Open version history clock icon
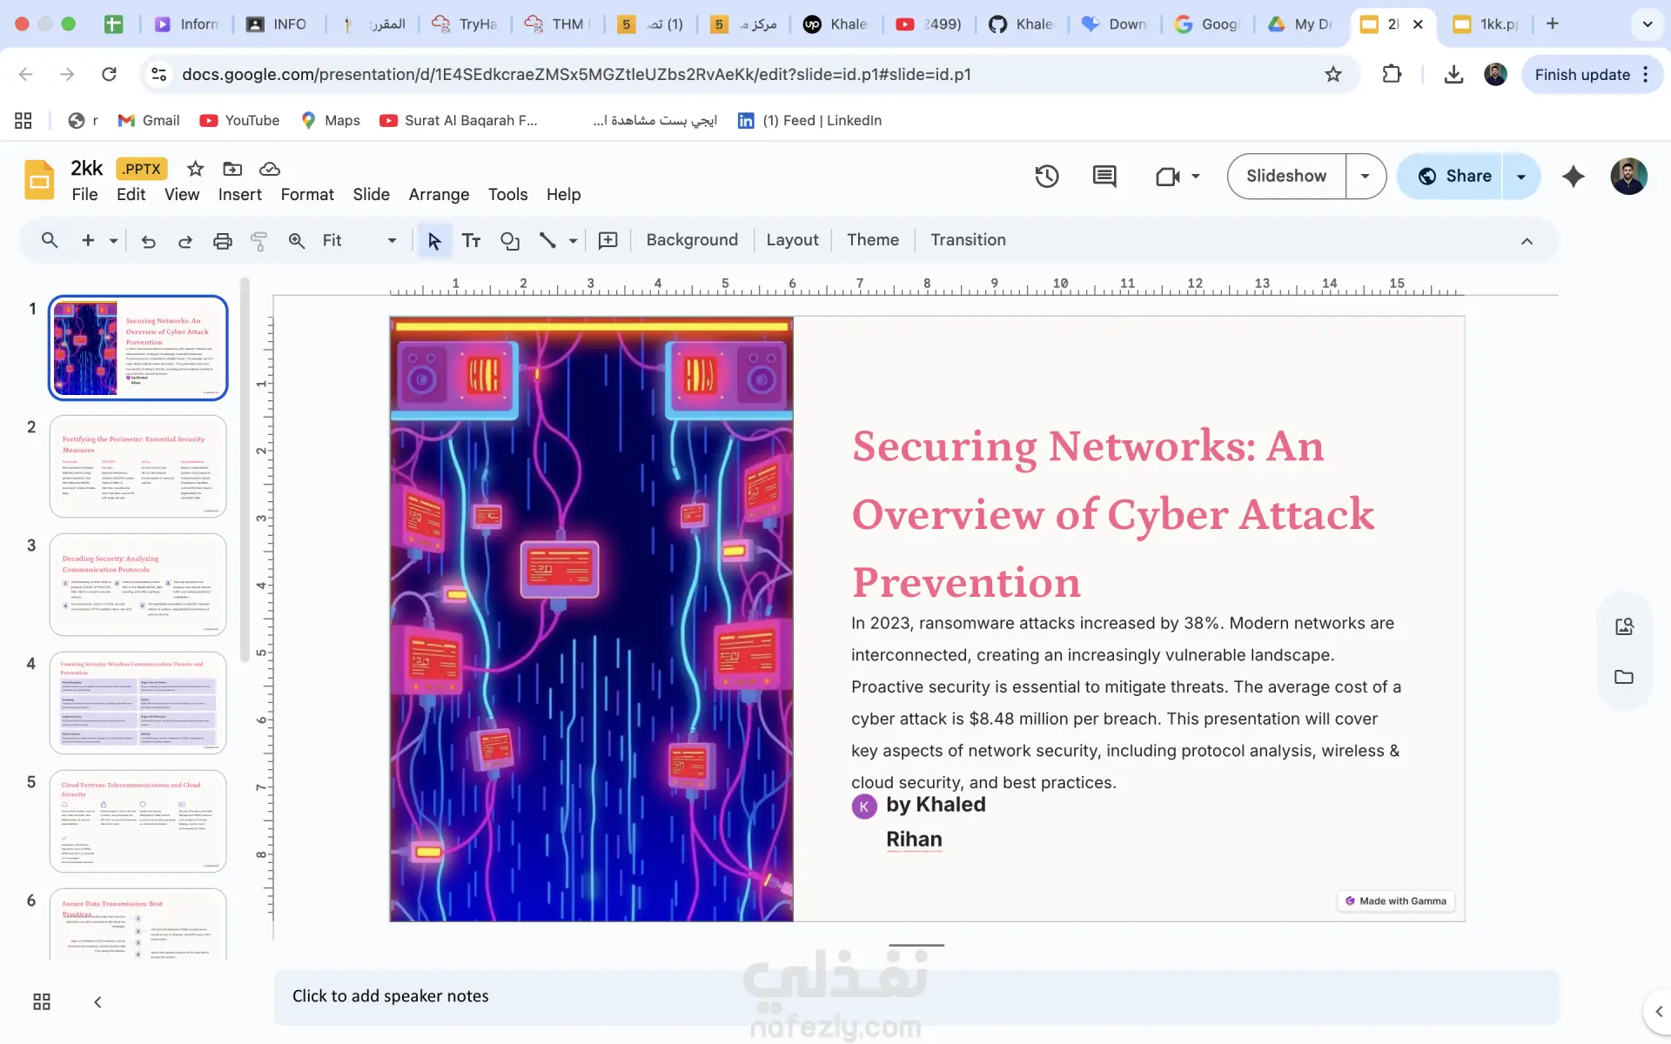The width and height of the screenshot is (1671, 1044). click(x=1046, y=177)
